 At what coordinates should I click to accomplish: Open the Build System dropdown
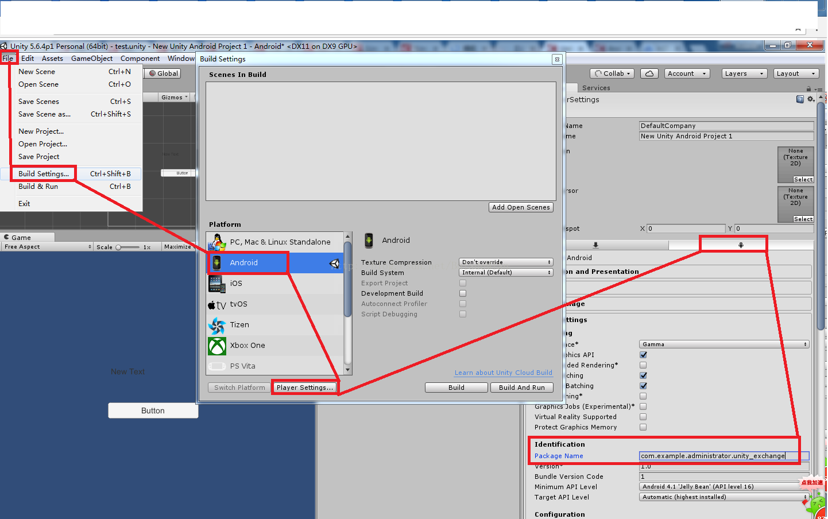click(506, 273)
